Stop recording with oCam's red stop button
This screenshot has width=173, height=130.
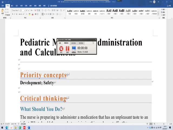61,49
